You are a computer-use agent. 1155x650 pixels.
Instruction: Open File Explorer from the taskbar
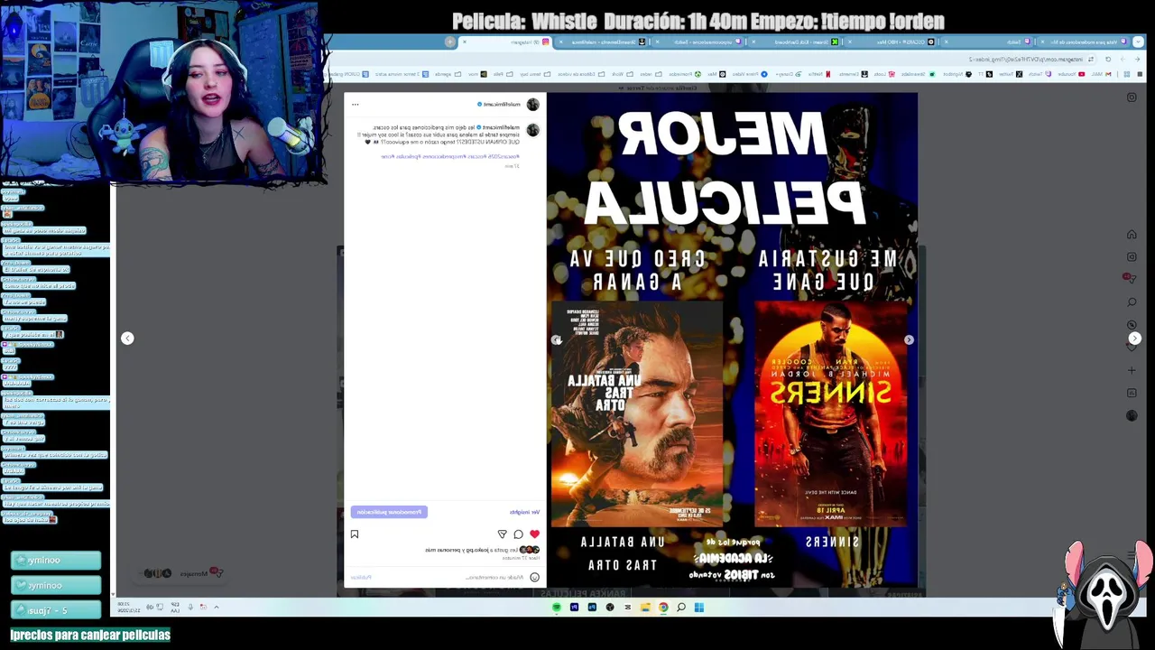coord(646,607)
